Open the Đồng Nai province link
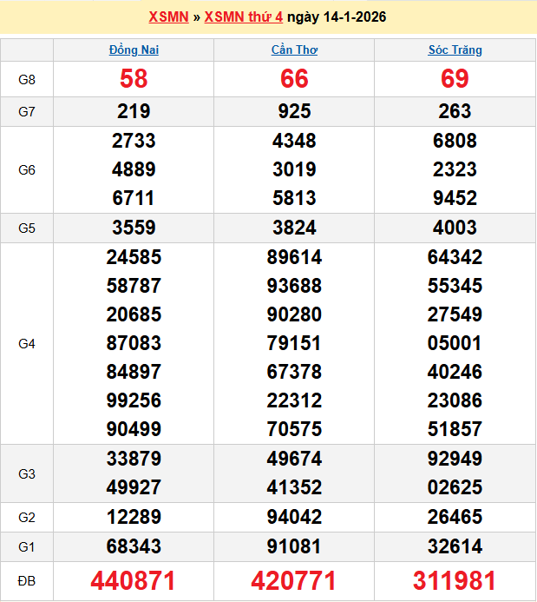This screenshot has width=537, height=602. pos(134,50)
